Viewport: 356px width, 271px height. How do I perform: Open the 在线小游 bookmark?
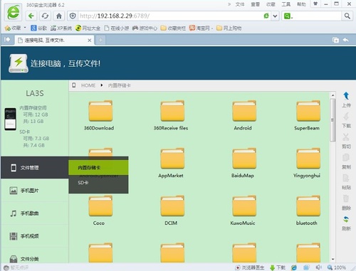click(117, 28)
